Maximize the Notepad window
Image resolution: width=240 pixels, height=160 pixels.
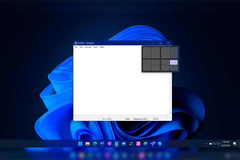pos(160,43)
